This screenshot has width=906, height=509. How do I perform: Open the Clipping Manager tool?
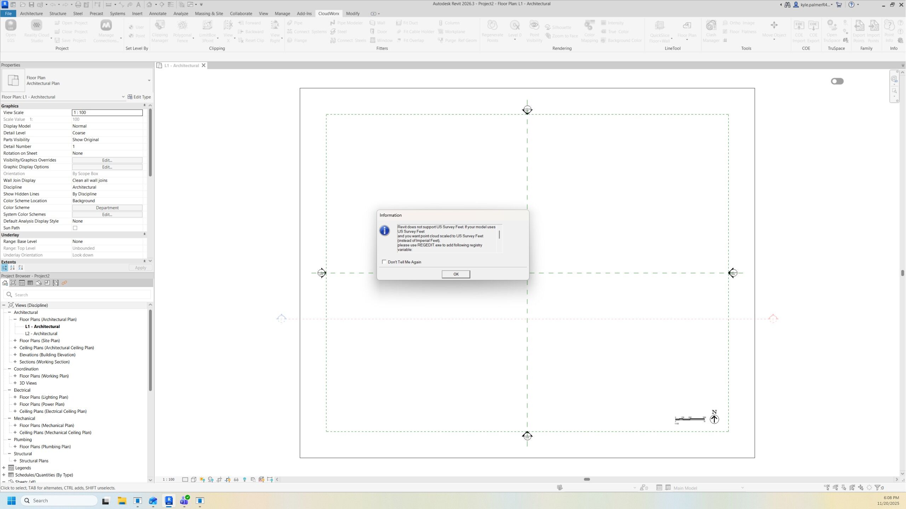(x=160, y=26)
